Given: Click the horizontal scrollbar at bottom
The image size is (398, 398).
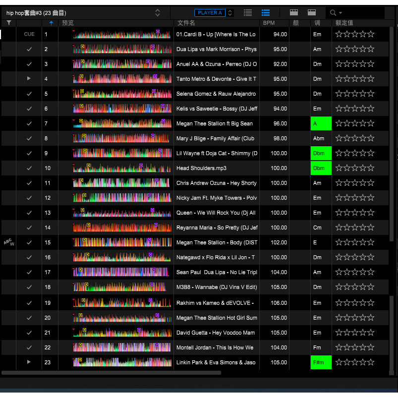Looking at the screenshot, I should 111,373.
